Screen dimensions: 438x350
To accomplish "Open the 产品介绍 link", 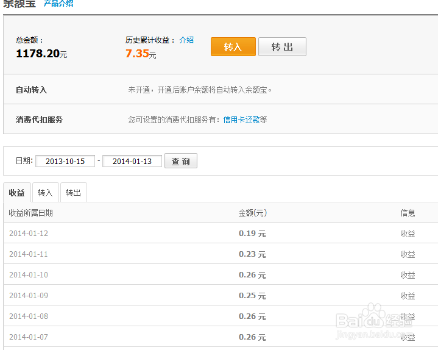I will (x=58, y=4).
